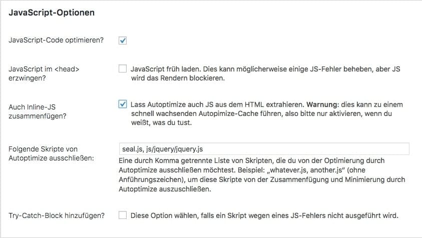Click the 'JavaScript-Optionen' section heading
The image size is (422, 238).
coord(52,12)
